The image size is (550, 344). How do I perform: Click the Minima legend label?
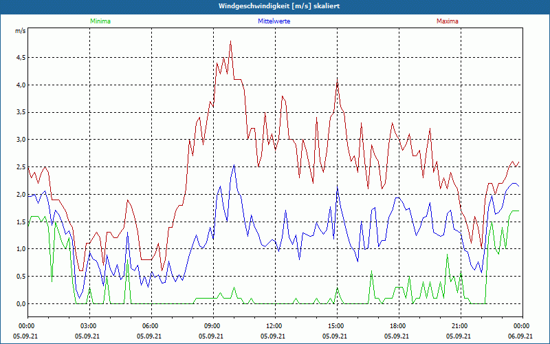pyautogui.click(x=100, y=21)
